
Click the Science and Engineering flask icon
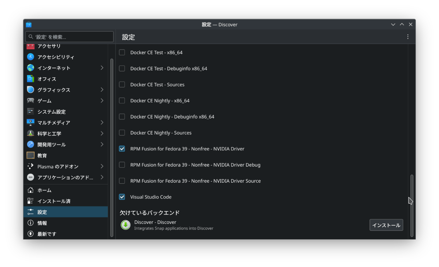point(31,133)
